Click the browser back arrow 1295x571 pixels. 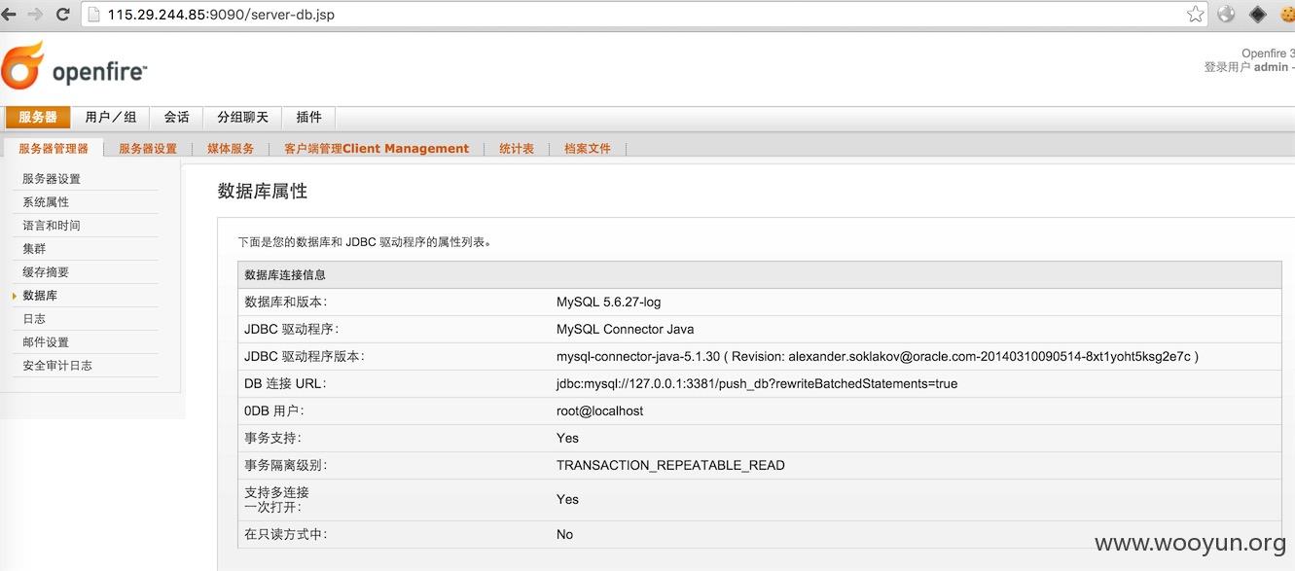click(9, 15)
